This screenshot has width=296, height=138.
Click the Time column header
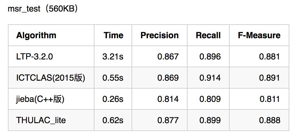[x=114, y=35]
